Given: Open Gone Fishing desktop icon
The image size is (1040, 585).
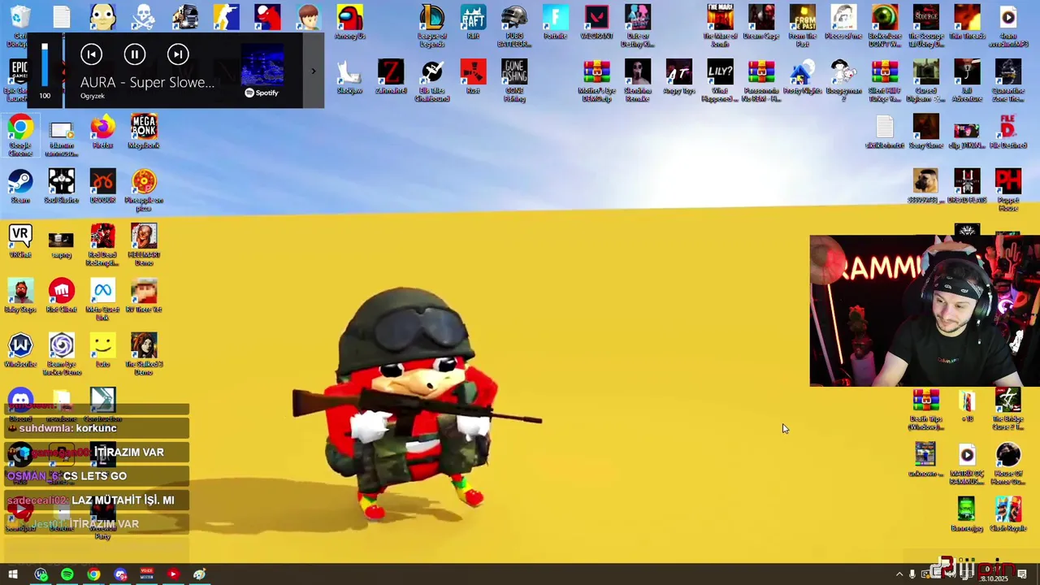Looking at the screenshot, I should pyautogui.click(x=514, y=81).
